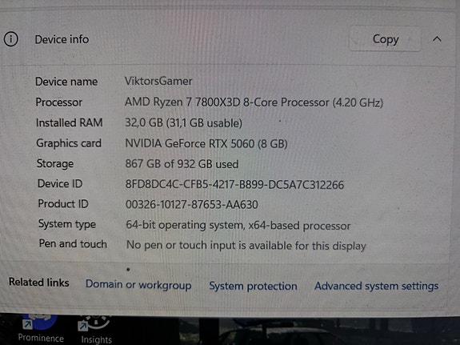Click the AMD Ryzen processor value
This screenshot has height=345, width=460.
(254, 102)
